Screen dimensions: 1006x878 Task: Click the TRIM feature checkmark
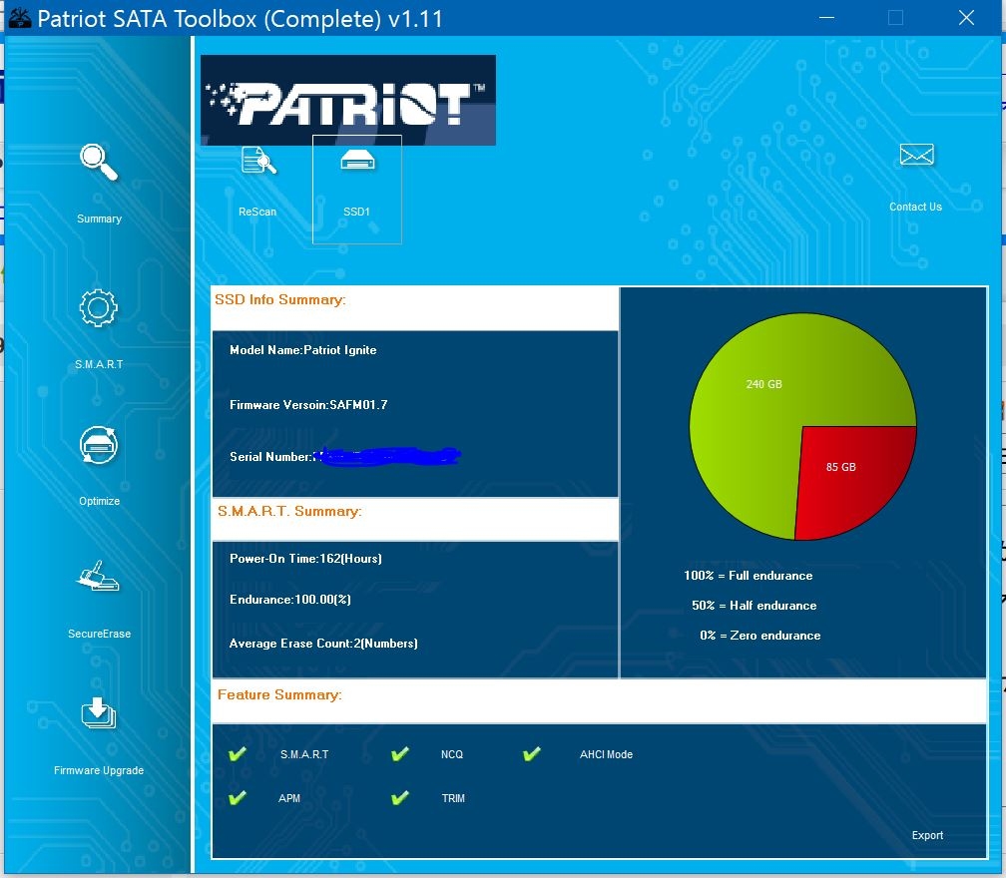[399, 797]
